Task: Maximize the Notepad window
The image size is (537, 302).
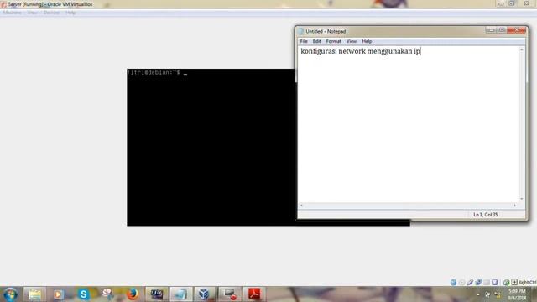Action: (x=502, y=30)
